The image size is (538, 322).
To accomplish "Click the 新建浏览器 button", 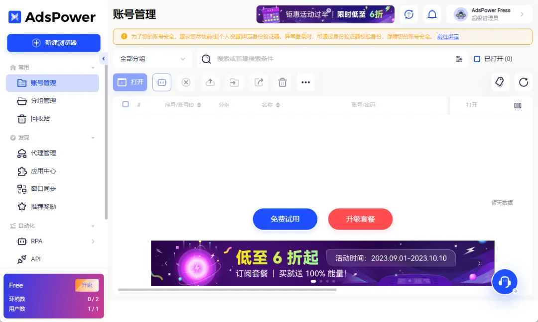I will pos(53,43).
